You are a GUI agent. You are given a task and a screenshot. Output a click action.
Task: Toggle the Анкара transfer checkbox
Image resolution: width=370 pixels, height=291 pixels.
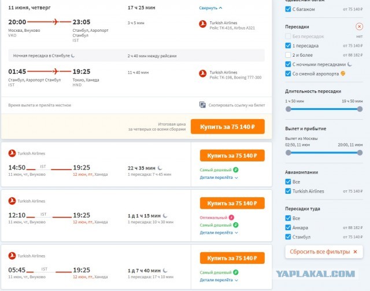(288, 227)
